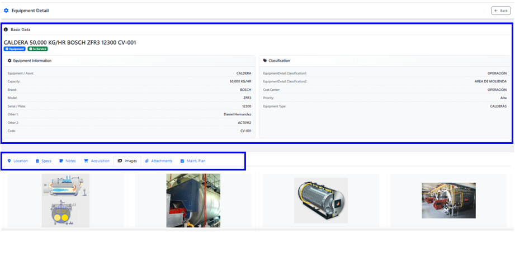Click the Brand value BOSCH
This screenshot has width=515, height=253.
point(245,90)
